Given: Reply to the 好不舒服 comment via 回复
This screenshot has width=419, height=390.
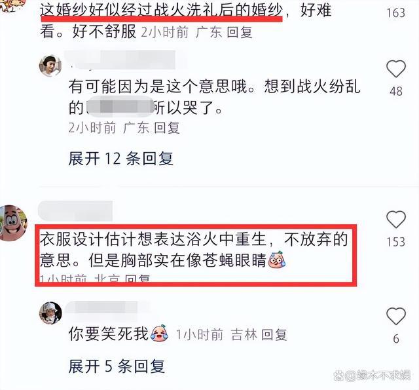Looking at the screenshot, I should 240,32.
